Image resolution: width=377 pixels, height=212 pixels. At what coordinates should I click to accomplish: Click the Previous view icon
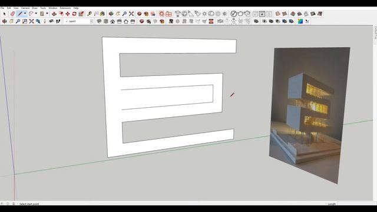[38, 21]
